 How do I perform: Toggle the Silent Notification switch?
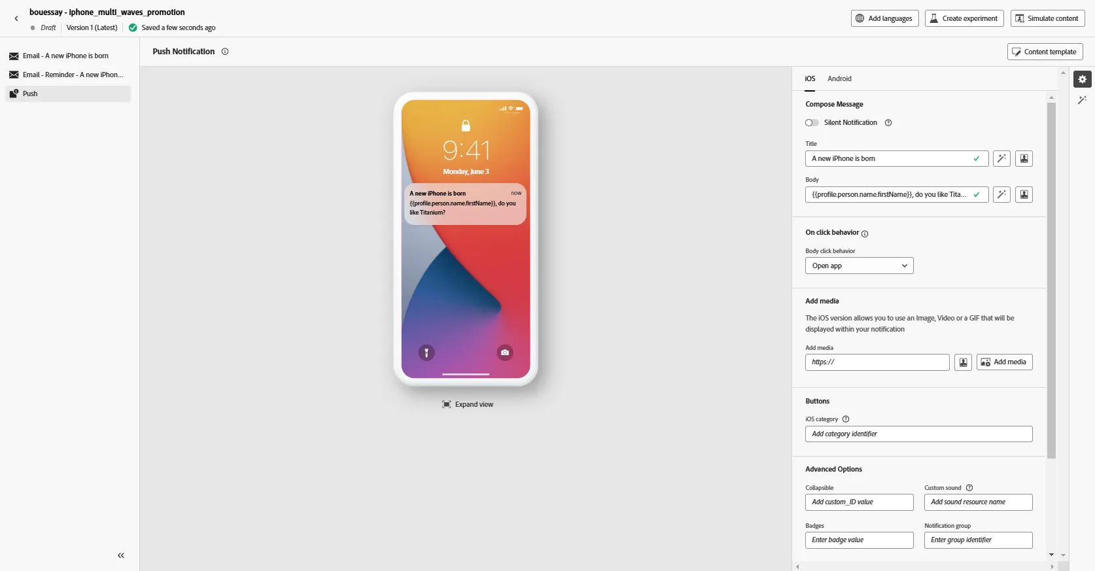(x=812, y=123)
